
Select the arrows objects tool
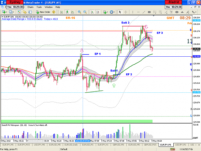click(193, 12)
